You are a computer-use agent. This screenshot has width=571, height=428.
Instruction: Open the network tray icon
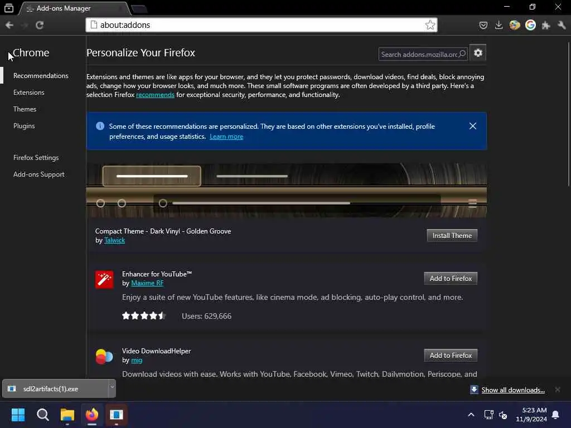tap(488, 415)
